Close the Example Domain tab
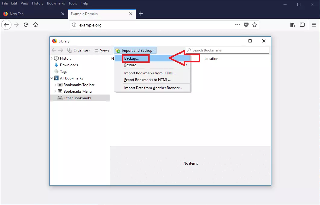 131,14
